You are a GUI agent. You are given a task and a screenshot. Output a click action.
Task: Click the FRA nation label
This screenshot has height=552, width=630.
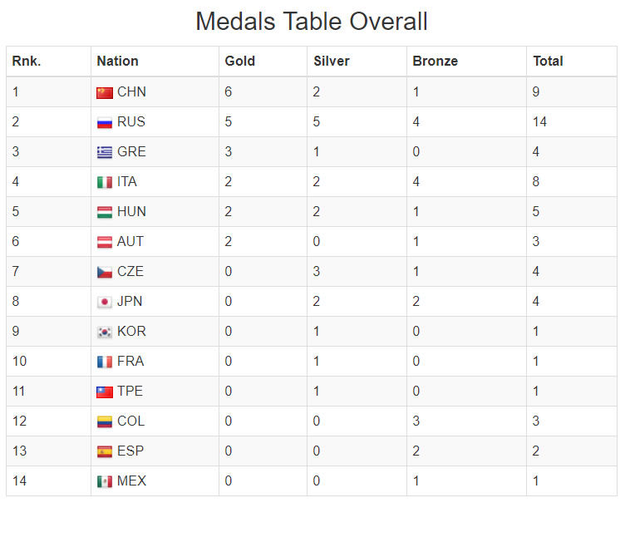tap(130, 361)
